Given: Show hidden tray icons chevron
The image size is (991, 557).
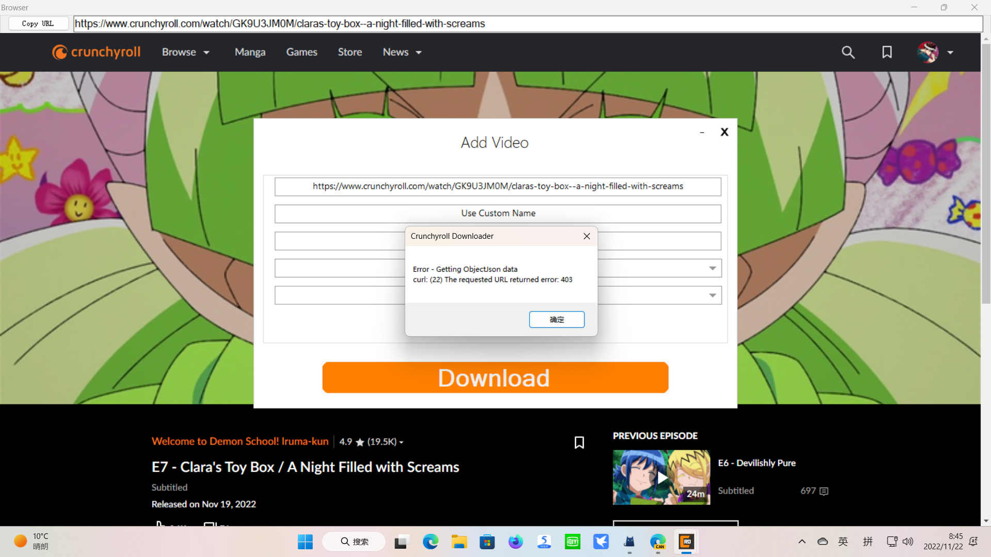Looking at the screenshot, I should 802,542.
